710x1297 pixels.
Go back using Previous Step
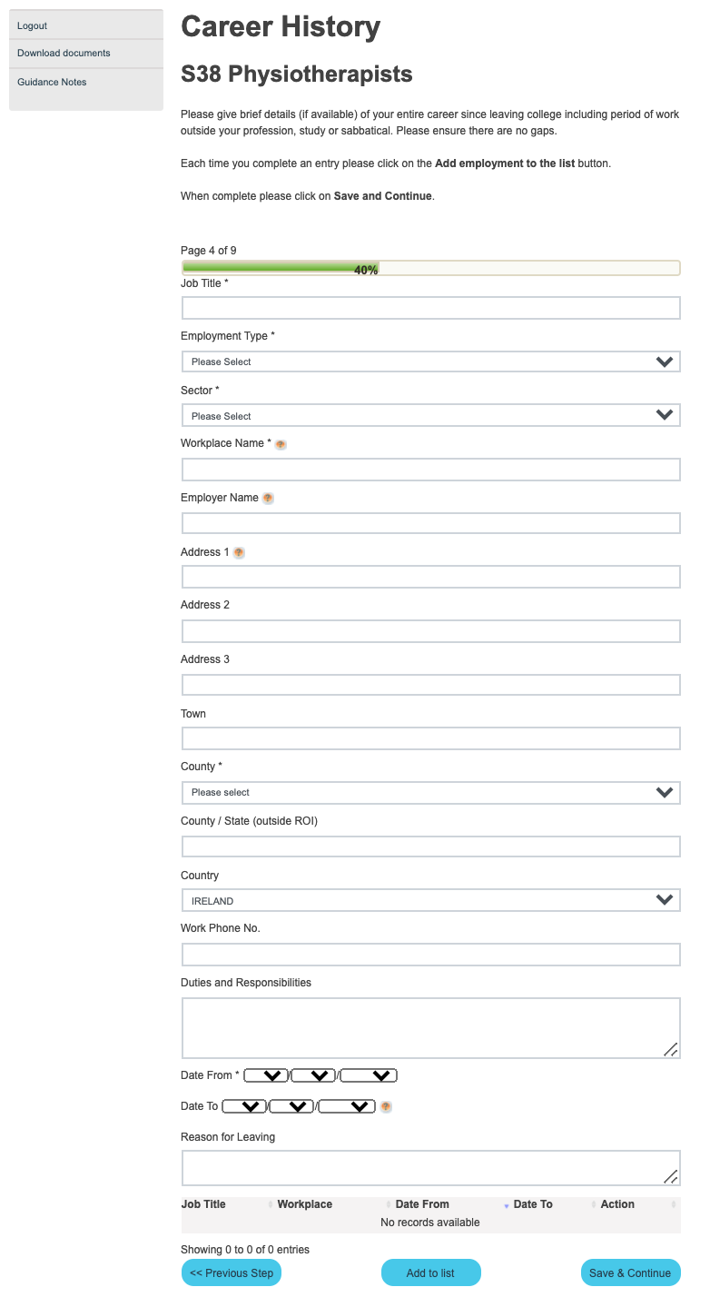click(231, 1272)
